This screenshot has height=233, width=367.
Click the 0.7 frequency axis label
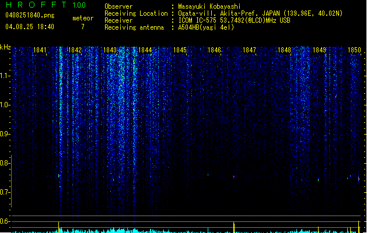(x=5, y=192)
